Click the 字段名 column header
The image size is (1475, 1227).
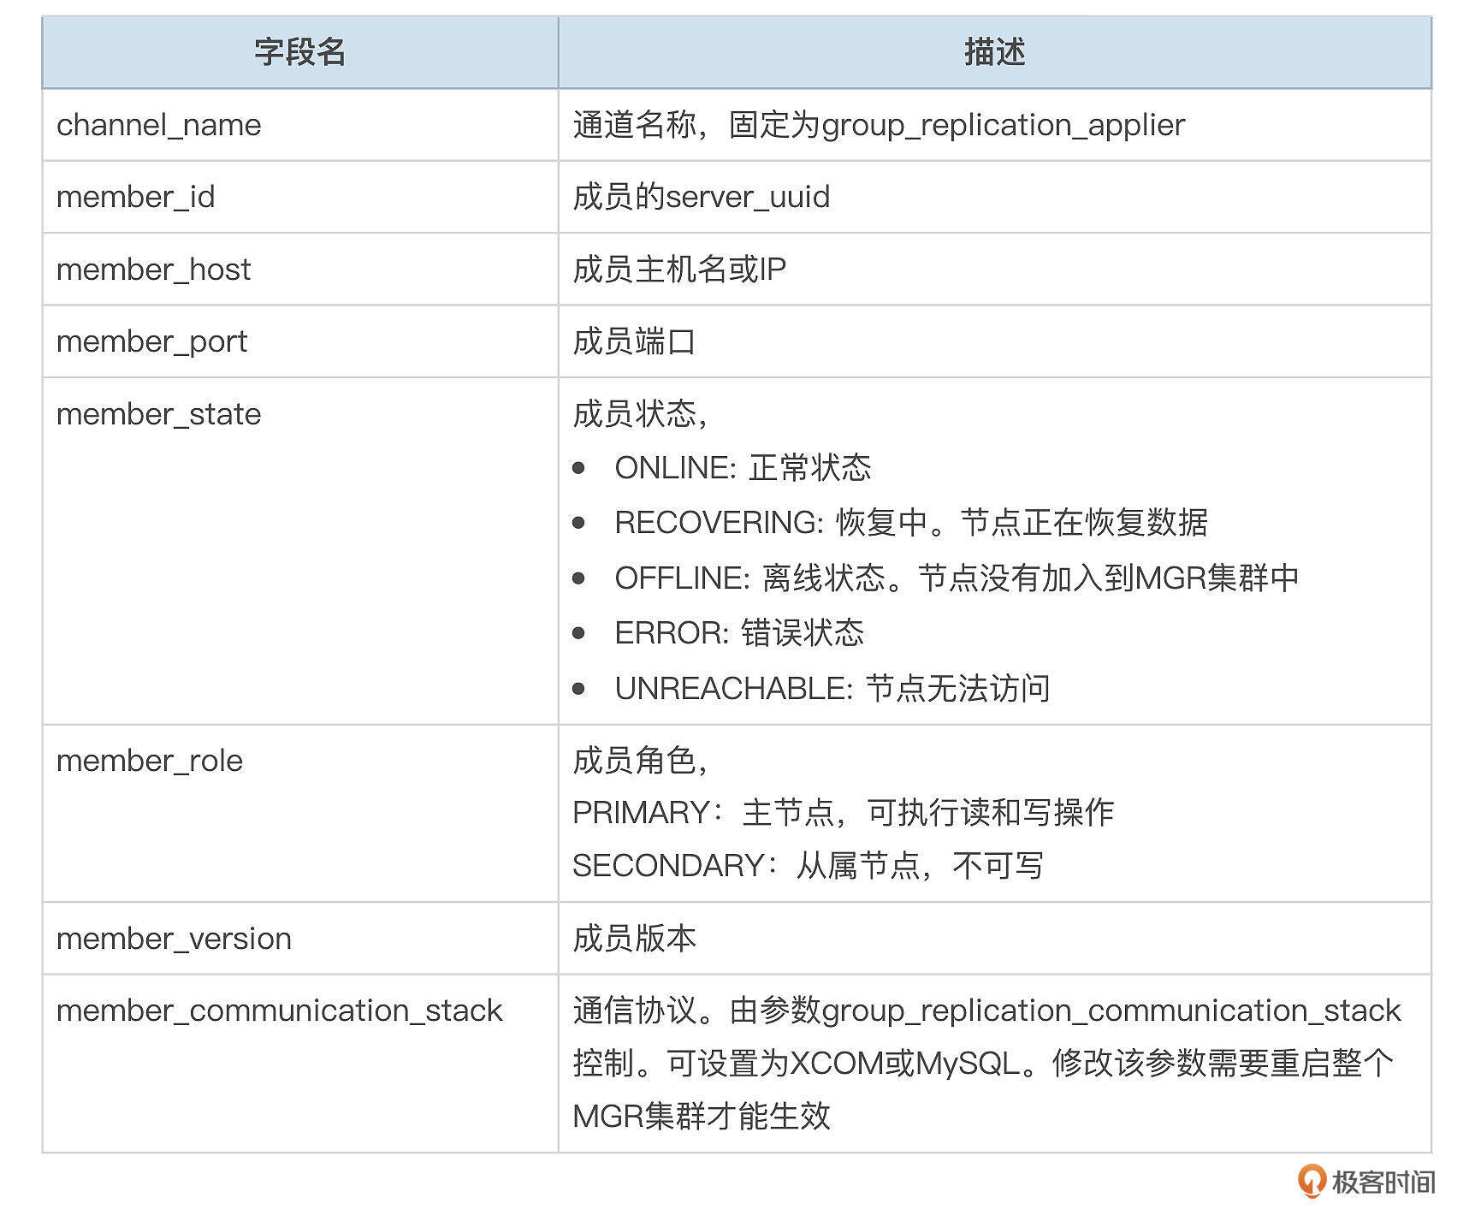point(299,52)
